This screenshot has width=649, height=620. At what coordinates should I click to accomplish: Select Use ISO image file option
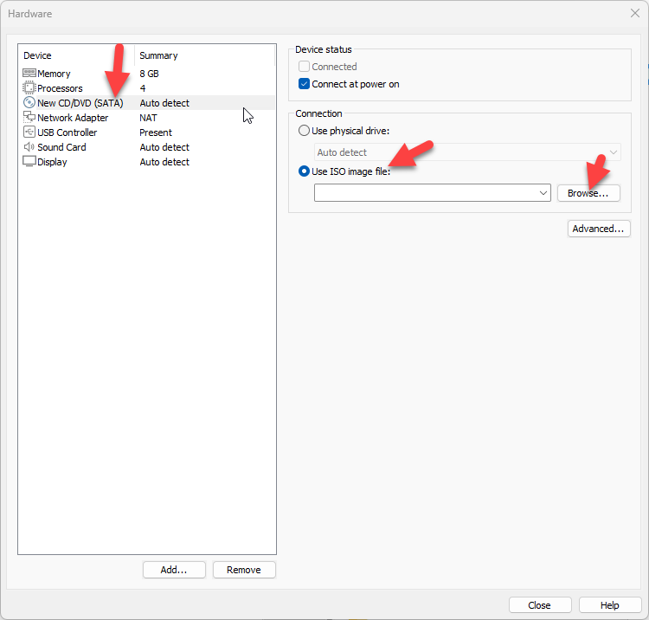pyautogui.click(x=304, y=171)
